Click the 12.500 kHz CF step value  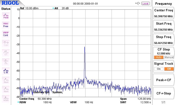point(164,54)
